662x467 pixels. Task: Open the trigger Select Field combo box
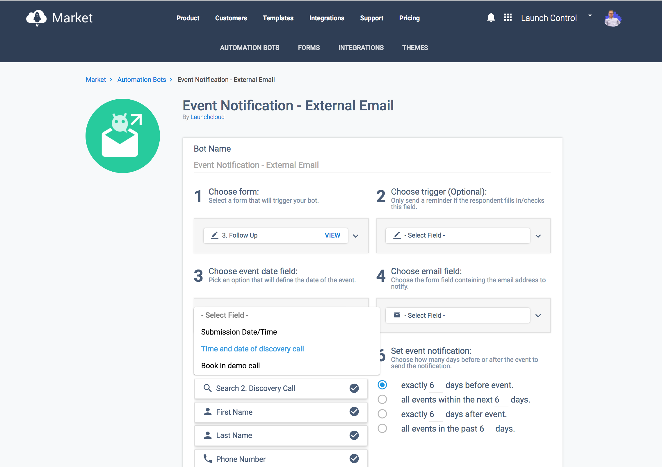(458, 236)
